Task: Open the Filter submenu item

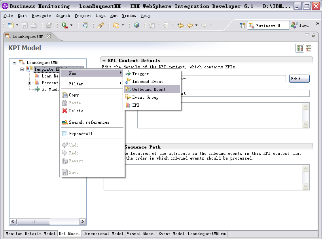Action: click(92, 84)
